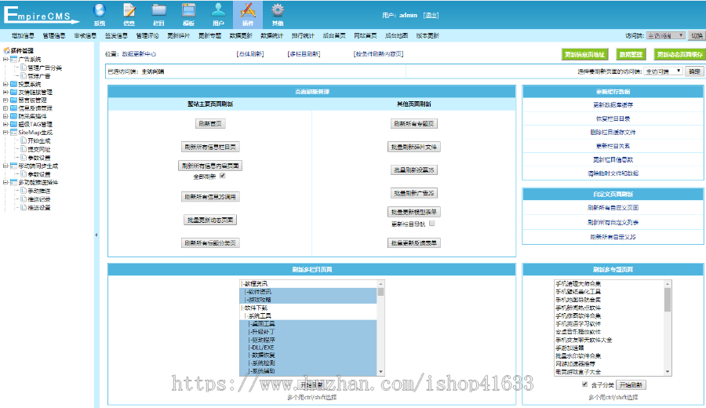706x408 pixels.
Task: Collapse the SiteMap生成 tree node
Action: tap(5, 133)
